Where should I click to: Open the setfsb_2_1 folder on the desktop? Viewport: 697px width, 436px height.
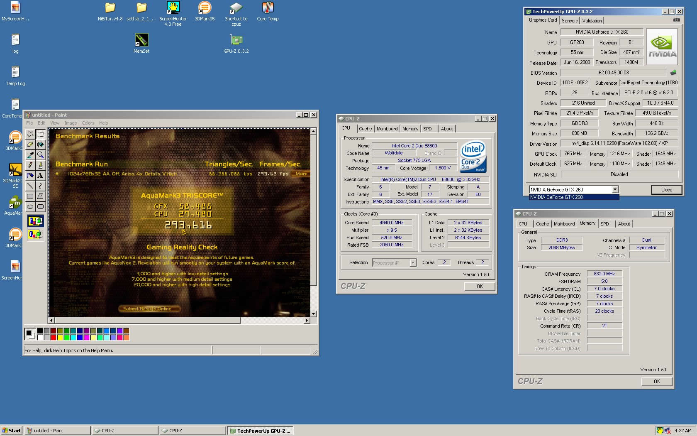tap(141, 11)
